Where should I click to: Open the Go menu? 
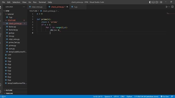click(x=30, y=2)
